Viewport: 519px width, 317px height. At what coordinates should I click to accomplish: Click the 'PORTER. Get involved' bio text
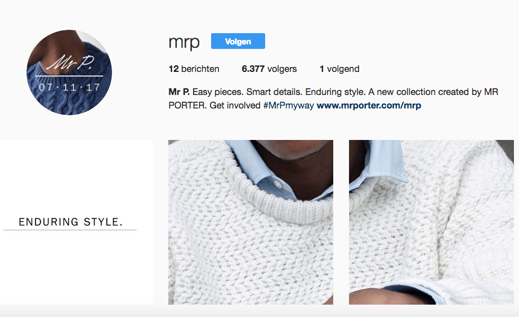(214, 106)
